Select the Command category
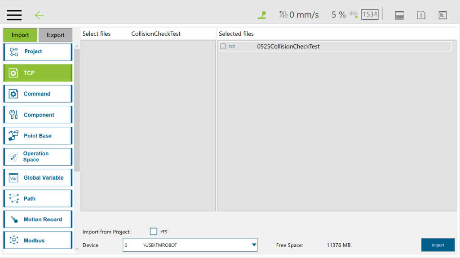460x258 pixels. (38, 94)
